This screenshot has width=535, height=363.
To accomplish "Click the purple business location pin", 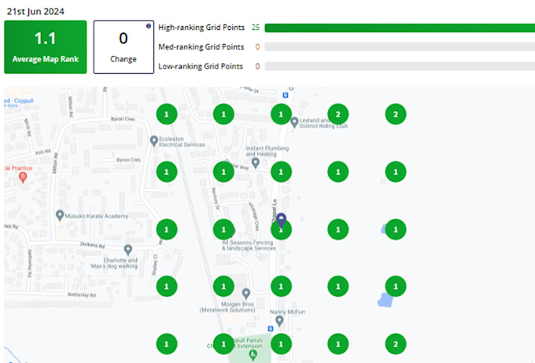I will 281,220.
